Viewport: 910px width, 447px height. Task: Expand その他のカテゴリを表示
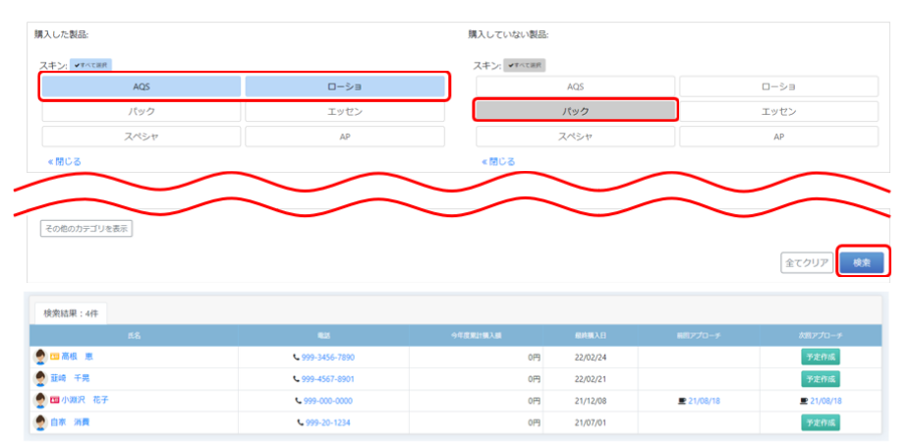(86, 229)
